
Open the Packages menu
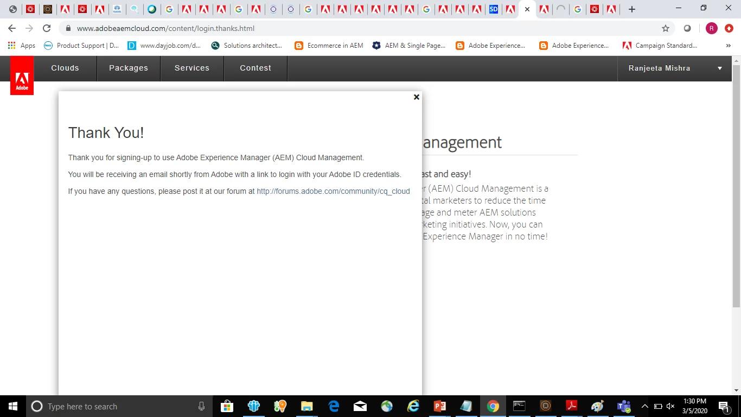pyautogui.click(x=129, y=68)
